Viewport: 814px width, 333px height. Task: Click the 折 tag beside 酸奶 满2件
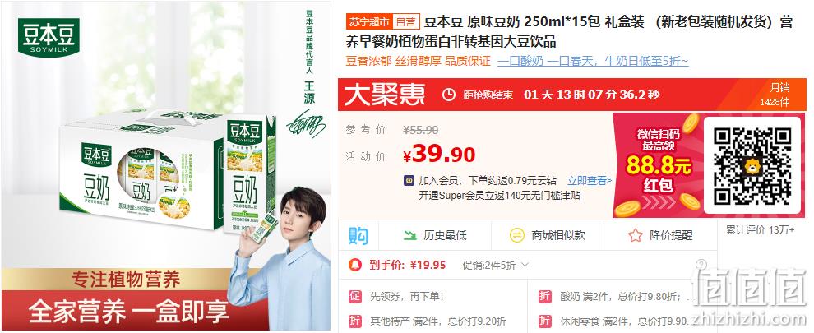point(545,297)
